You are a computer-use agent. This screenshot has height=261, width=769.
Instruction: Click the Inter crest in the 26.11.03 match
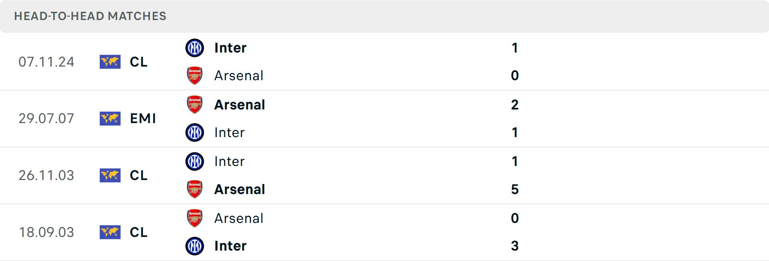coord(195,161)
